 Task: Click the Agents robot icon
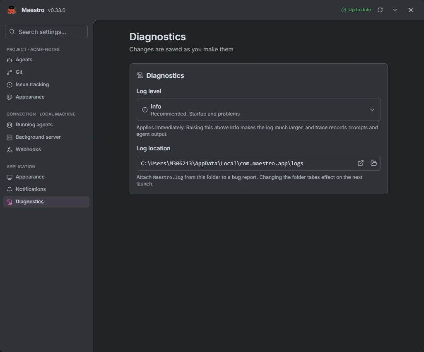[x=10, y=60]
